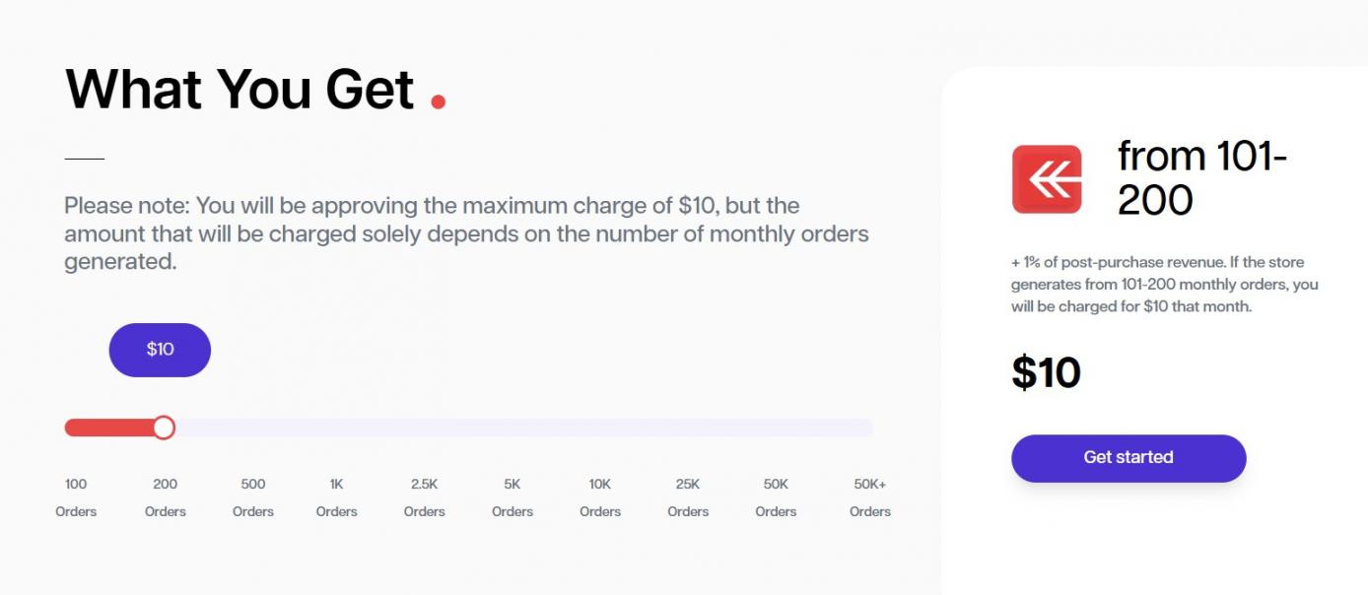The image size is (1368, 595).
Task: Pick the 10K Orders tier label
Action: [600, 496]
